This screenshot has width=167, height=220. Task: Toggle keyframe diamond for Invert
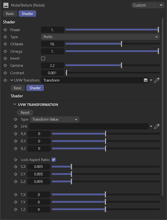[5, 58]
